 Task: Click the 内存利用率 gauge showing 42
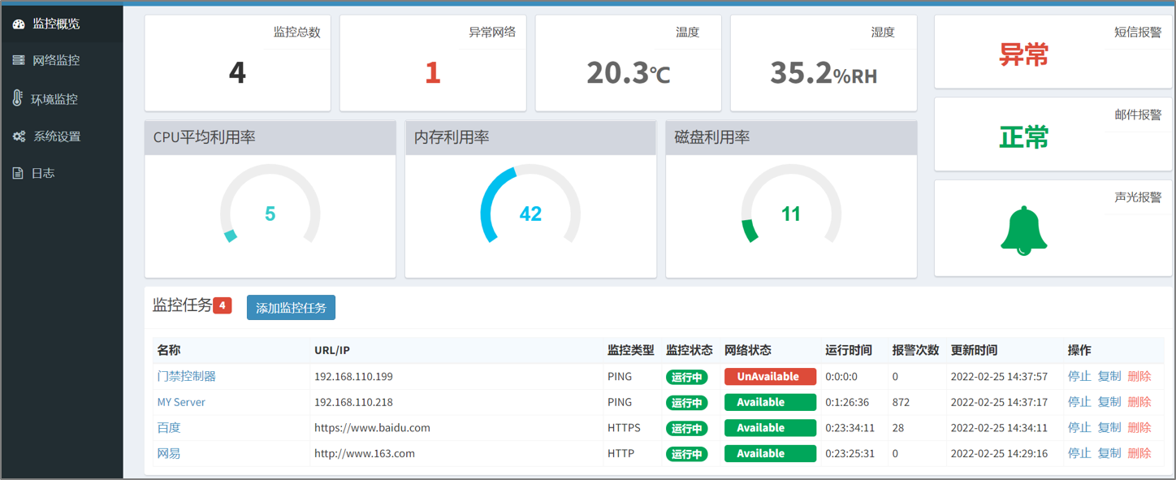pos(530,214)
